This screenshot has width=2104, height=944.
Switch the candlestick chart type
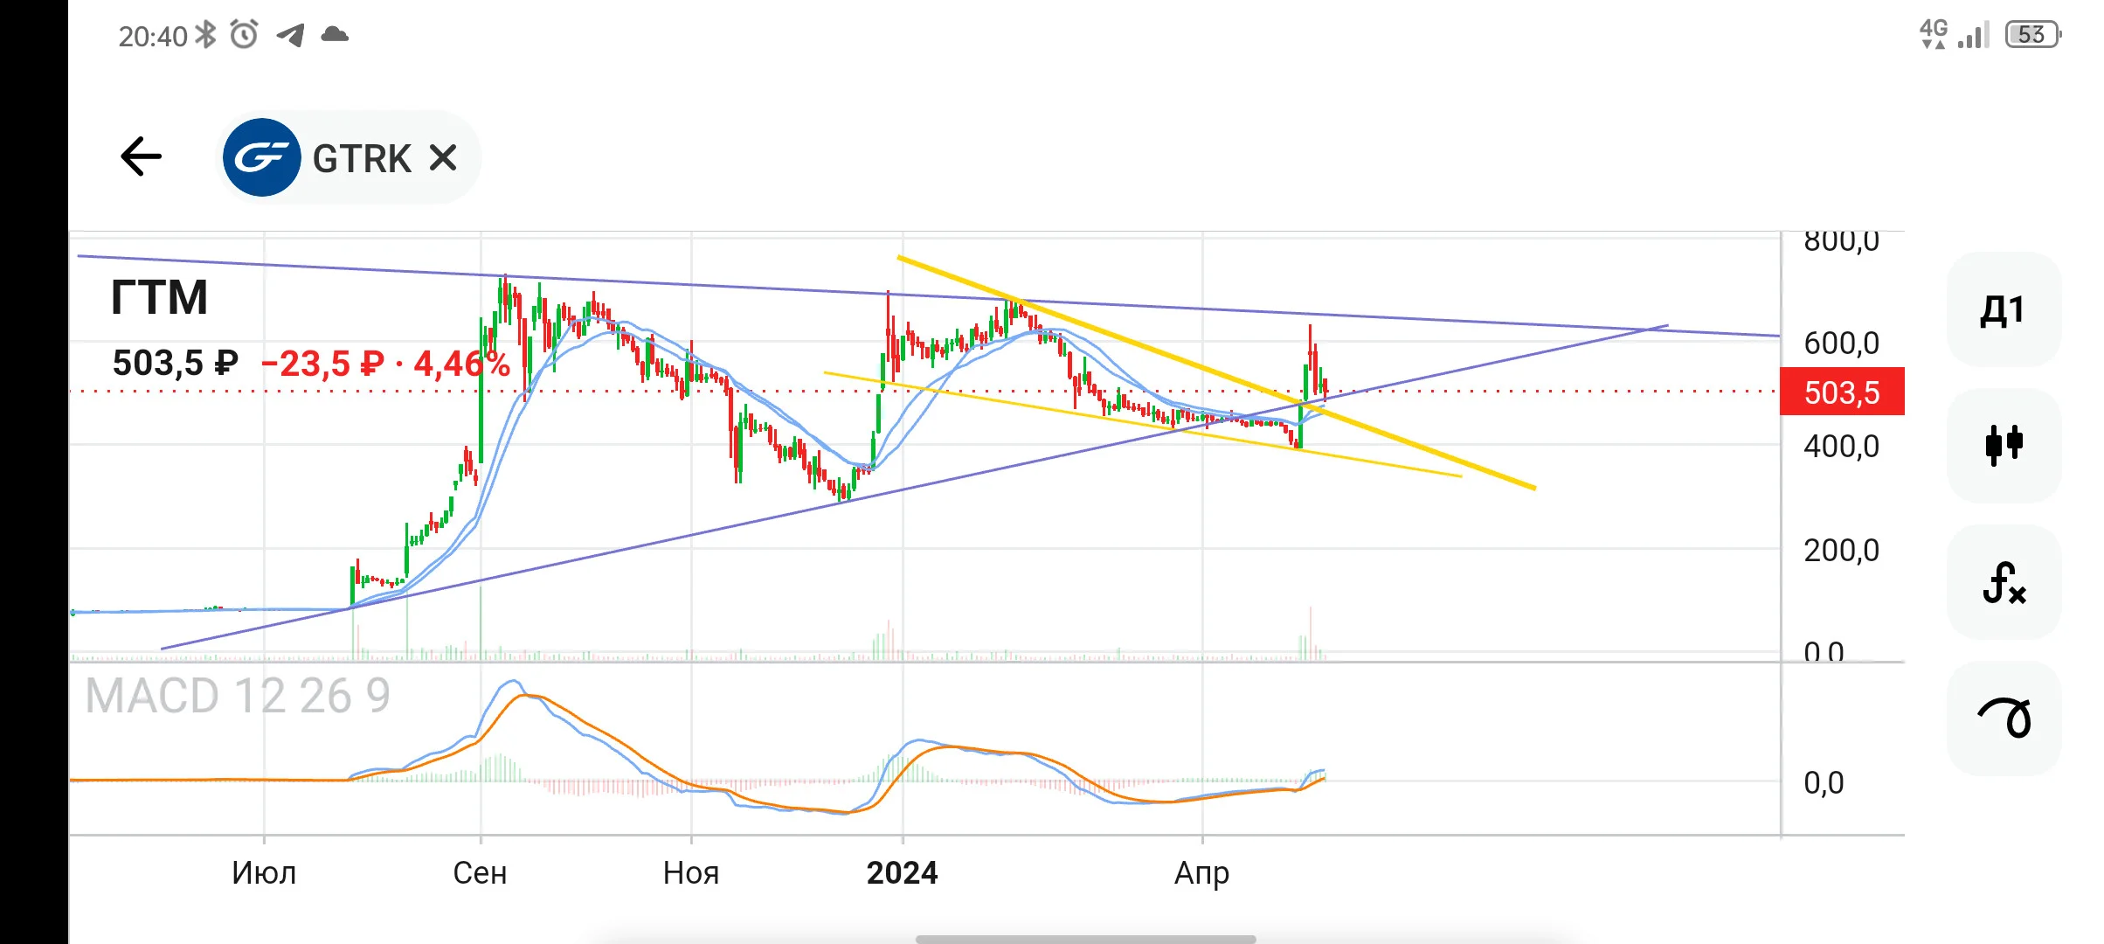point(2004,445)
